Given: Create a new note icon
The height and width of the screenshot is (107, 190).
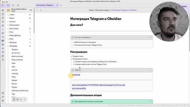Looking at the screenshot, I should coord(14,99).
